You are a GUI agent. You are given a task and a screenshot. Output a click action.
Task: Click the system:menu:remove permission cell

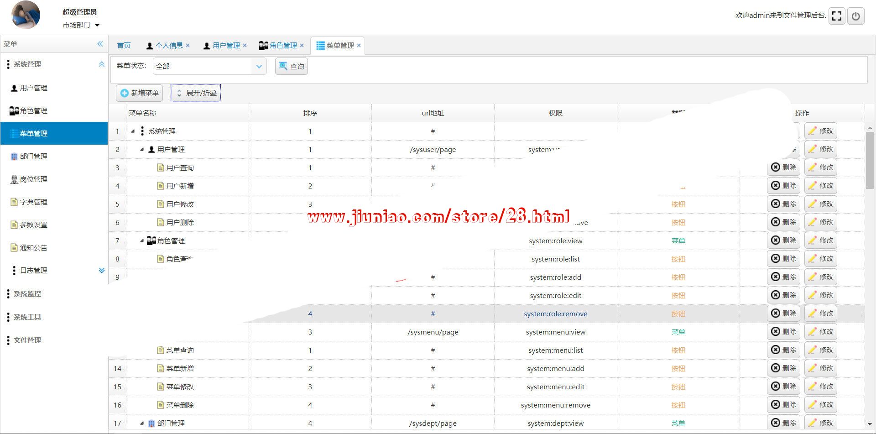tap(556, 405)
